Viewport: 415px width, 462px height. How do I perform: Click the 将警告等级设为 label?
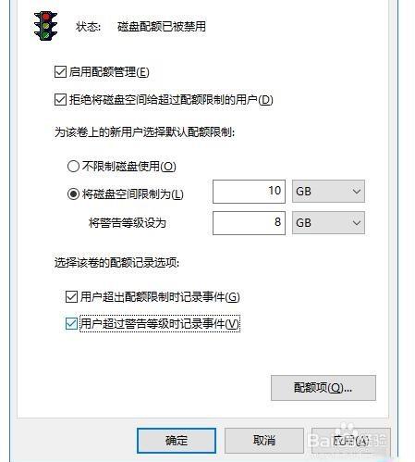pos(128,222)
